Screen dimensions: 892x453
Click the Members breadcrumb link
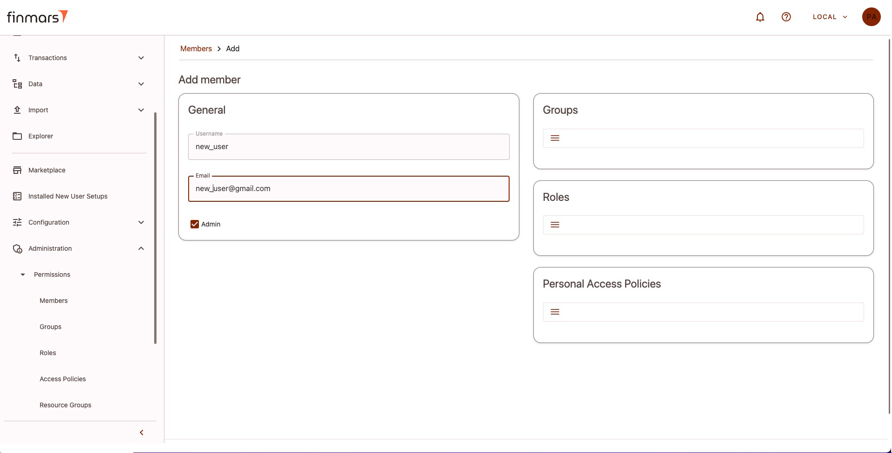[196, 49]
